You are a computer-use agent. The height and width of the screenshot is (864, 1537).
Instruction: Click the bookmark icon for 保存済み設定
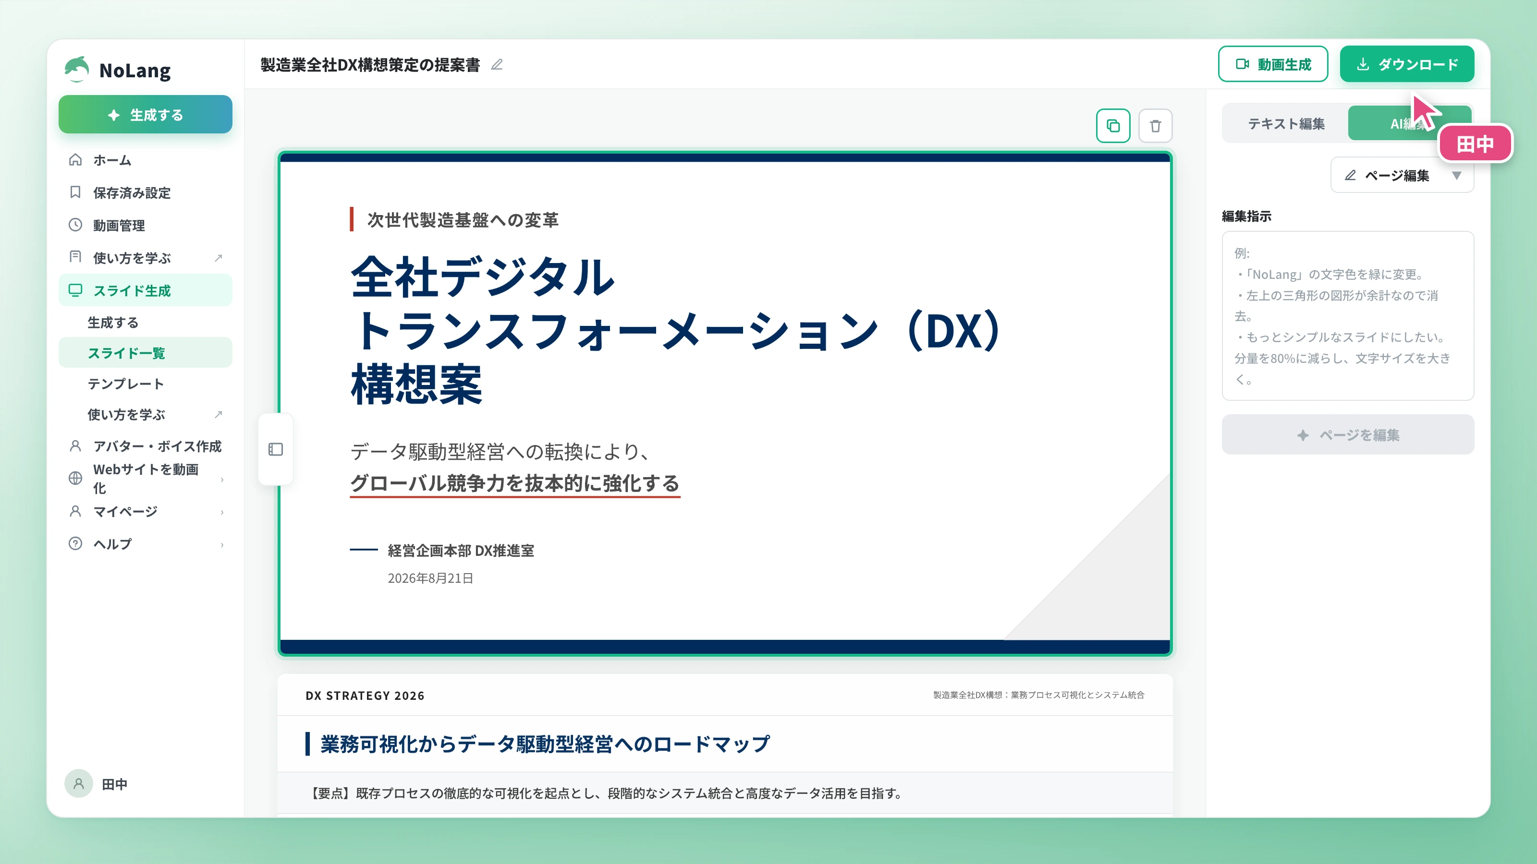(x=75, y=192)
